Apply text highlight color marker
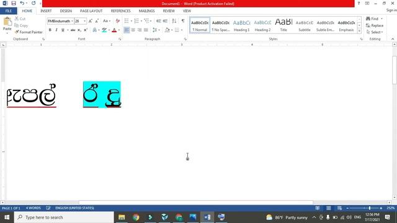The image size is (397, 223). [x=104, y=30]
